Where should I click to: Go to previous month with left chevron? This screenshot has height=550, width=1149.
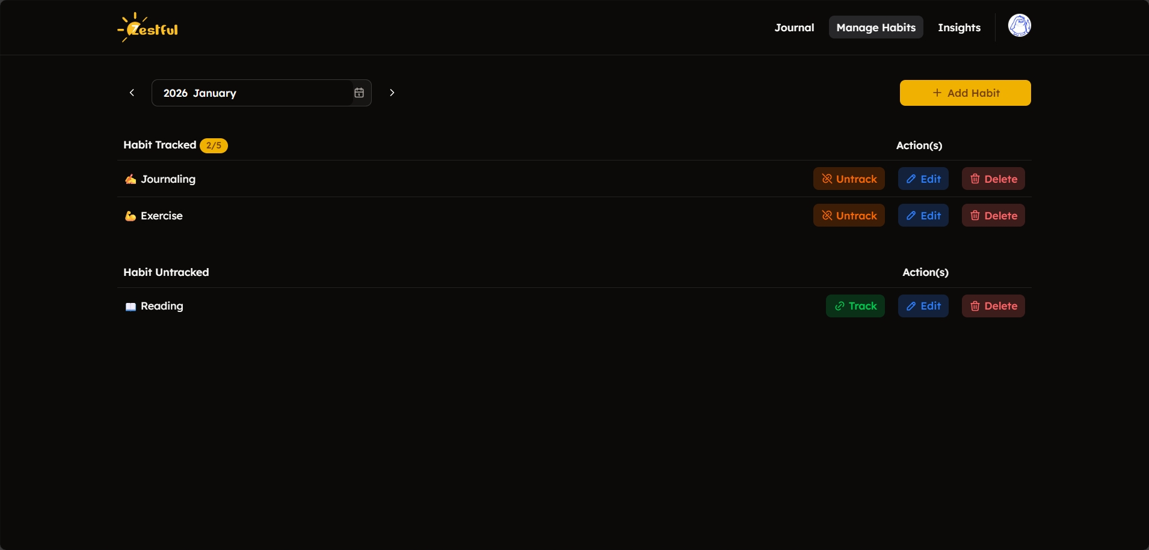pyautogui.click(x=132, y=93)
